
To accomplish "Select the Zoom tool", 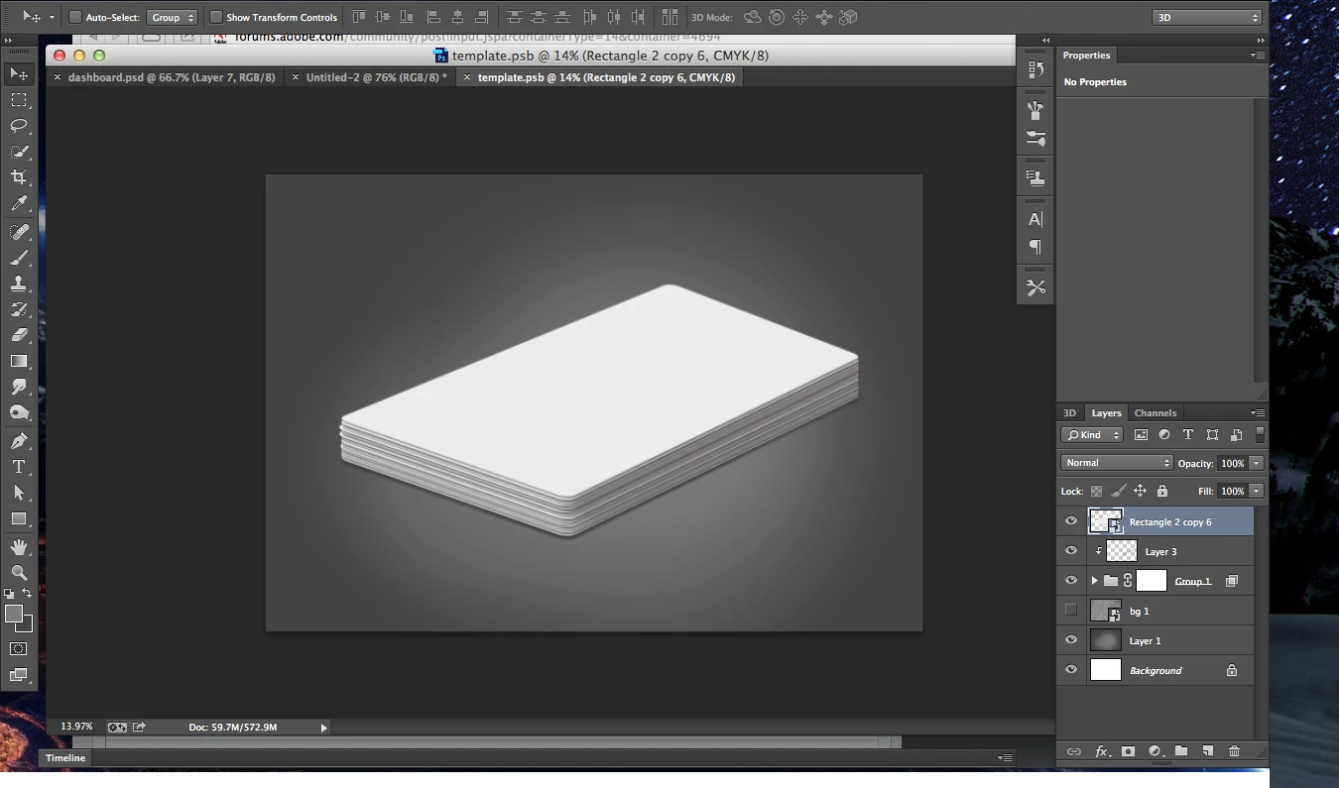I will [19, 573].
